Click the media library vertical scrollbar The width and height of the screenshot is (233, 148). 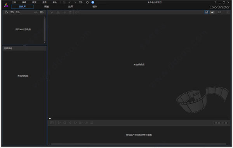point(45,30)
